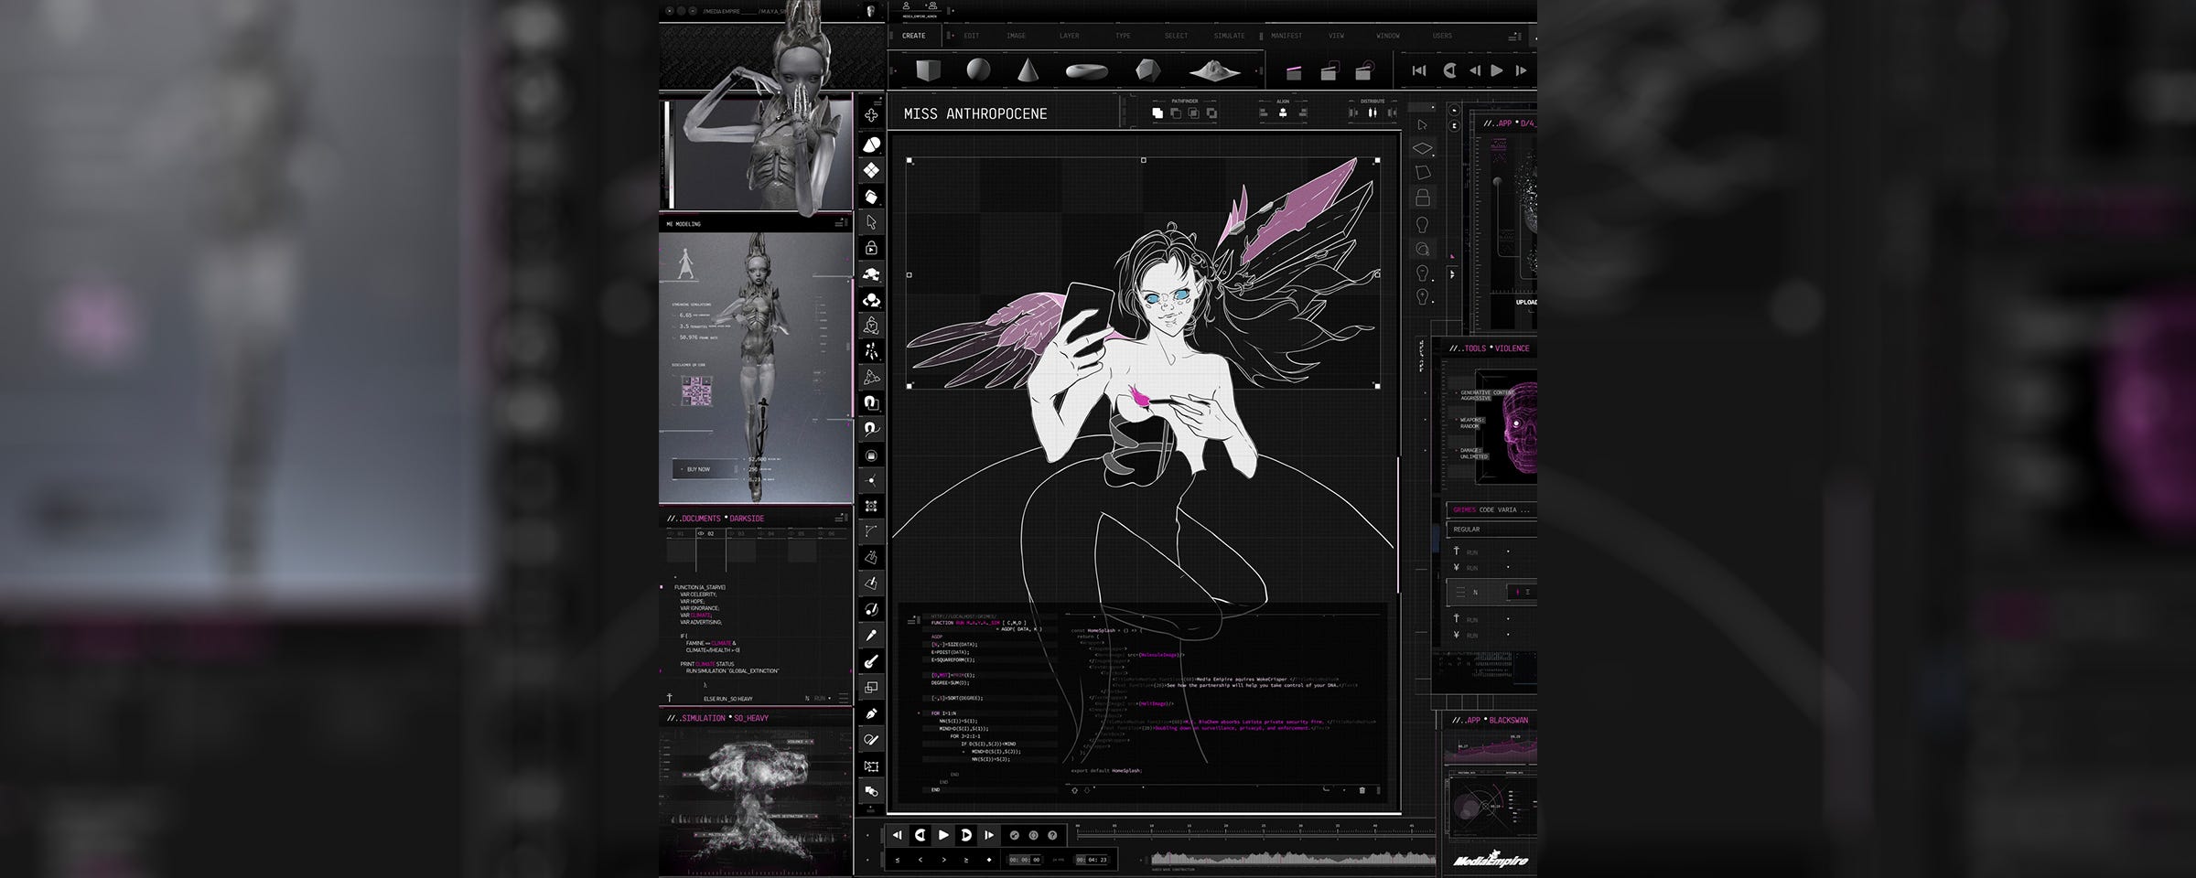Select the pen nib tool in left toolbar
The image size is (2196, 878).
pyautogui.click(x=871, y=713)
